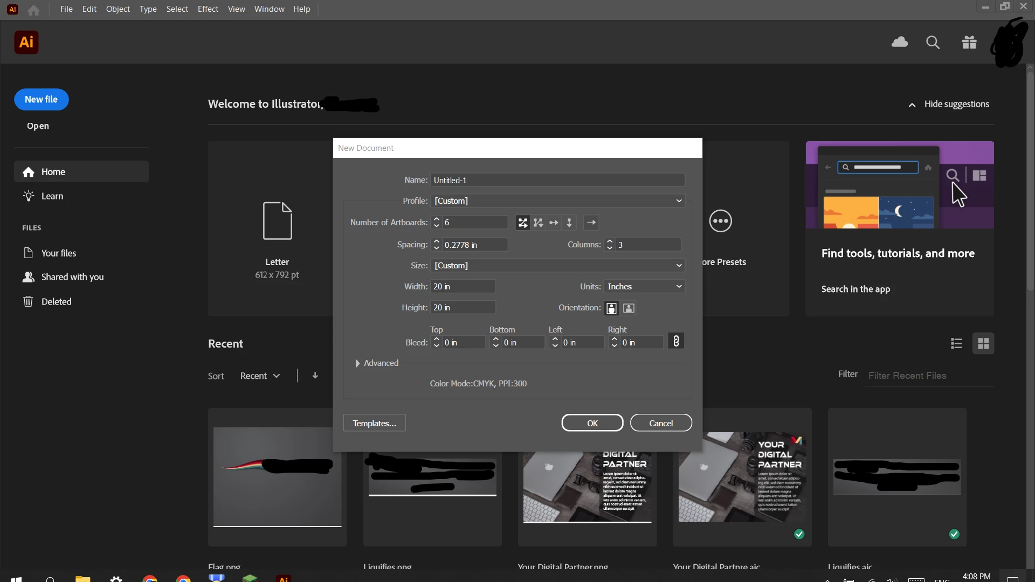Click OK in New Document dialog
Viewport: 1035px width, 582px height.
tap(592, 423)
